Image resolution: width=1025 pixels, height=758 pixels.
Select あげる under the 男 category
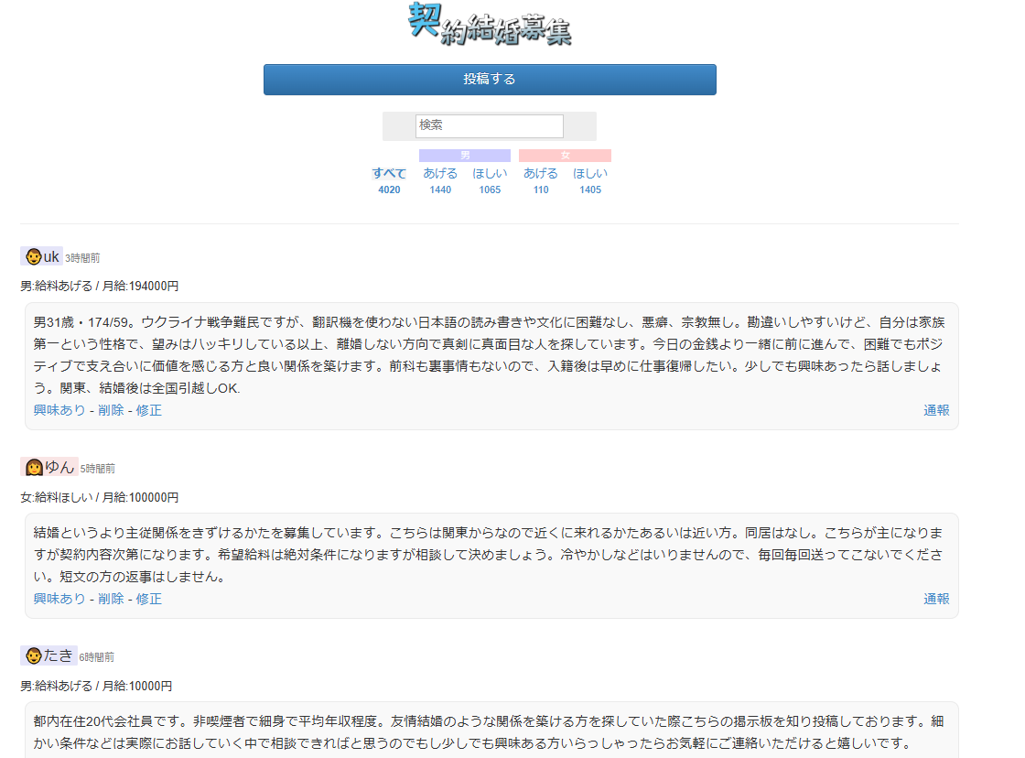point(439,173)
